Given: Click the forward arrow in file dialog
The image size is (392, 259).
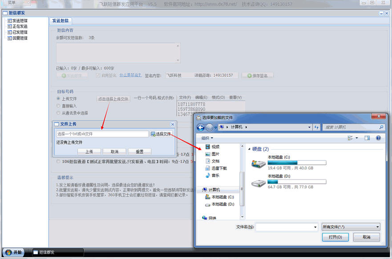Looking at the screenshot, I should pyautogui.click(x=209, y=128).
